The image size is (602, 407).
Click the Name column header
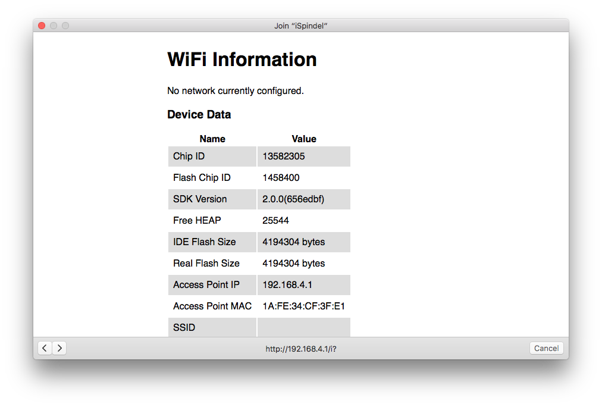(212, 139)
